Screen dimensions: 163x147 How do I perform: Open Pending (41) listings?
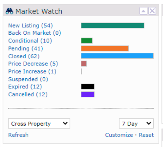(x=26, y=49)
